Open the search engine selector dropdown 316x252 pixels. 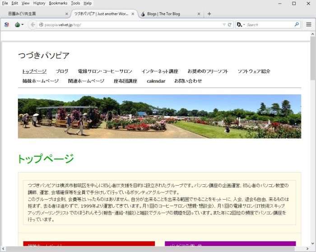[x=241, y=24]
